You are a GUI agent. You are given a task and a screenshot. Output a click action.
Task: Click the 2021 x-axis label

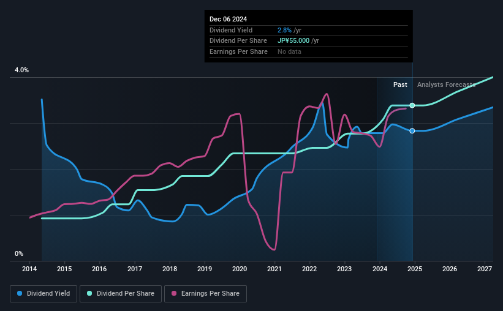(x=274, y=269)
